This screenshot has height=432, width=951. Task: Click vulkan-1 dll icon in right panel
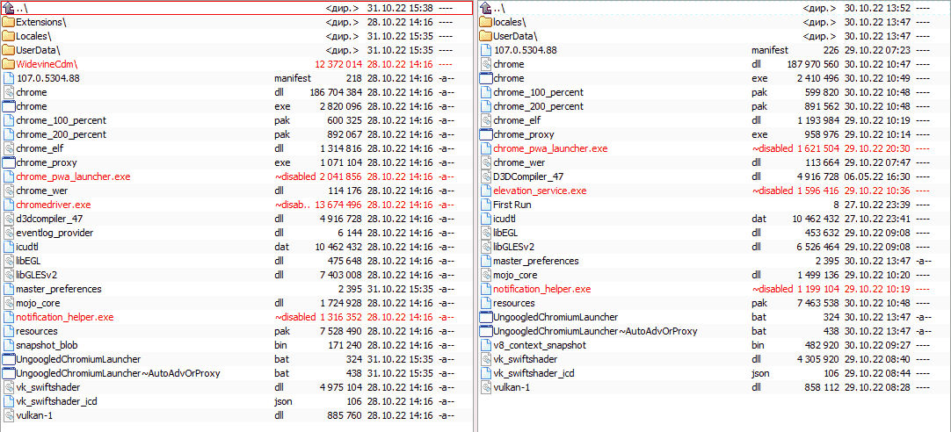point(485,387)
